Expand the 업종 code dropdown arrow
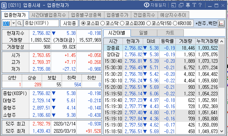 [13, 23]
